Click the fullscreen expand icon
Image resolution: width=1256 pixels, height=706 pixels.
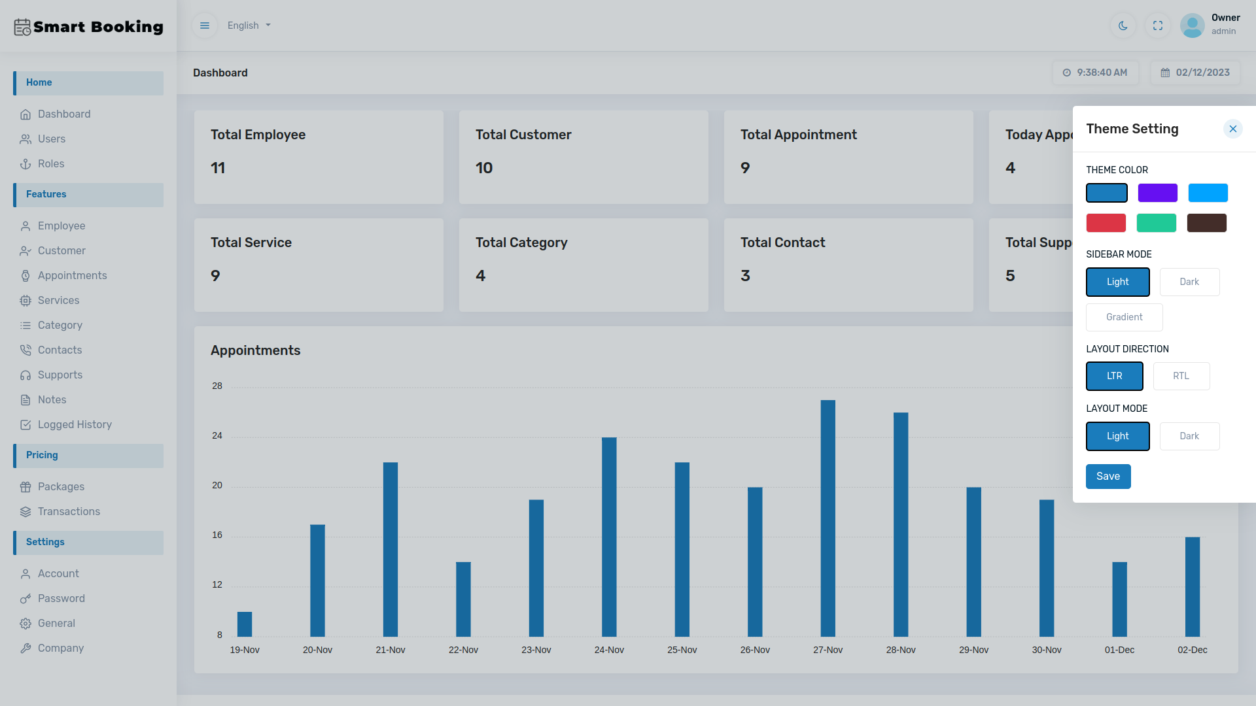[x=1158, y=25]
